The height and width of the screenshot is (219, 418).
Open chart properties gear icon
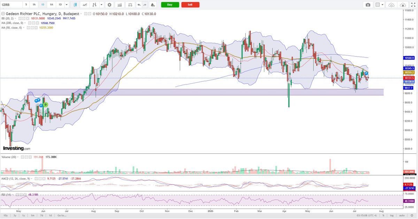pos(110,5)
